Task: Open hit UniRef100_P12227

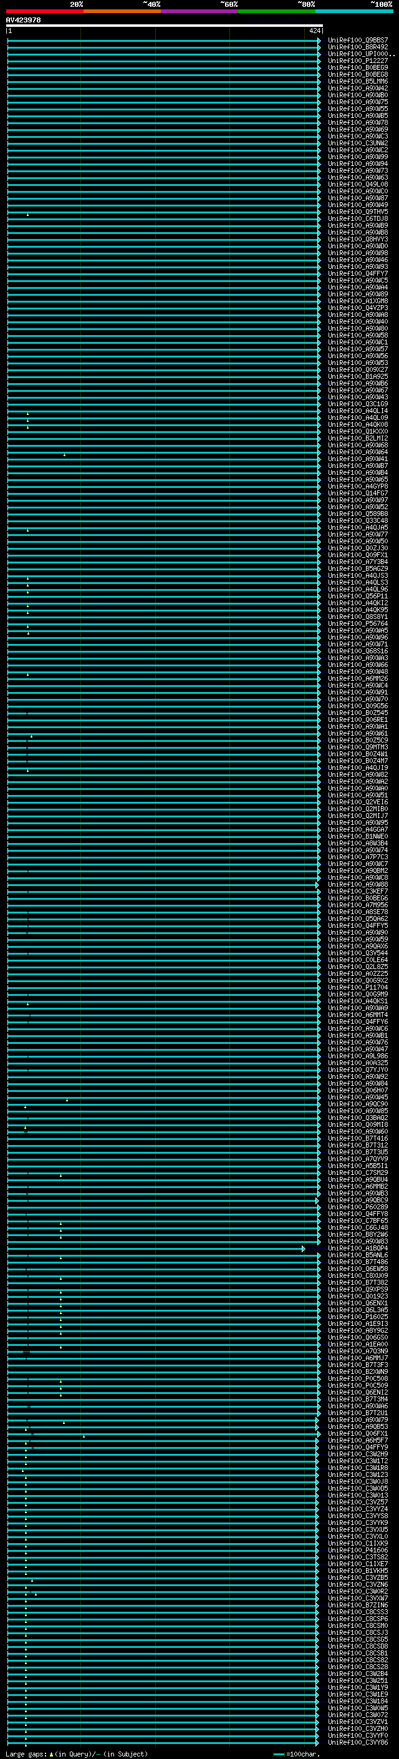Action: 357,61
